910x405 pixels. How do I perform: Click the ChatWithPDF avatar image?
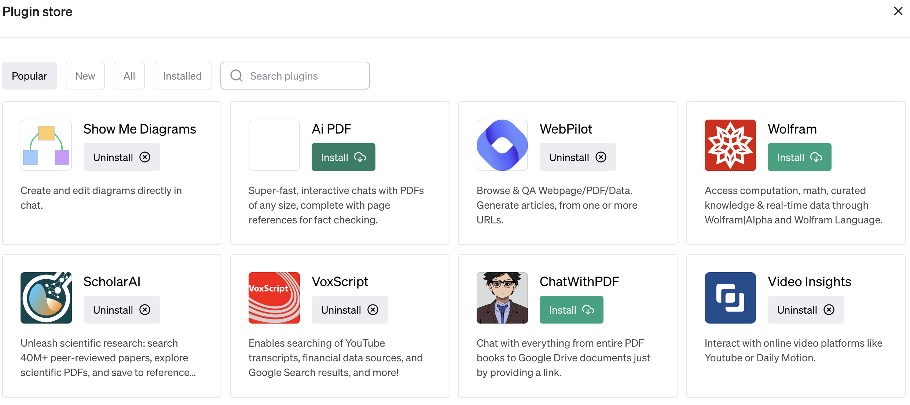pos(502,298)
